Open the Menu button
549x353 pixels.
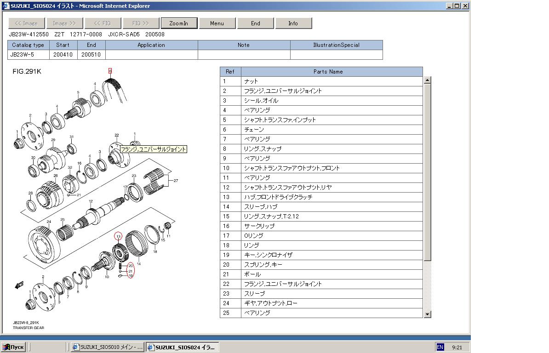[x=217, y=23]
